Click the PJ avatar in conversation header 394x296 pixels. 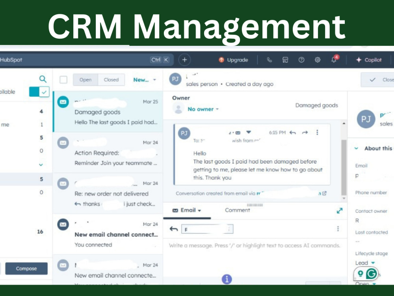click(x=175, y=79)
